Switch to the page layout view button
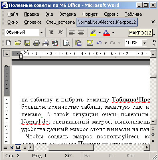 tap(18, 148)
